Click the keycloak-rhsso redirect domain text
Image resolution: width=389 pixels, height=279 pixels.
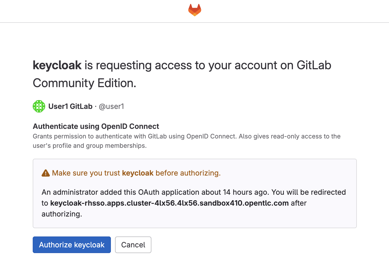pos(169,203)
